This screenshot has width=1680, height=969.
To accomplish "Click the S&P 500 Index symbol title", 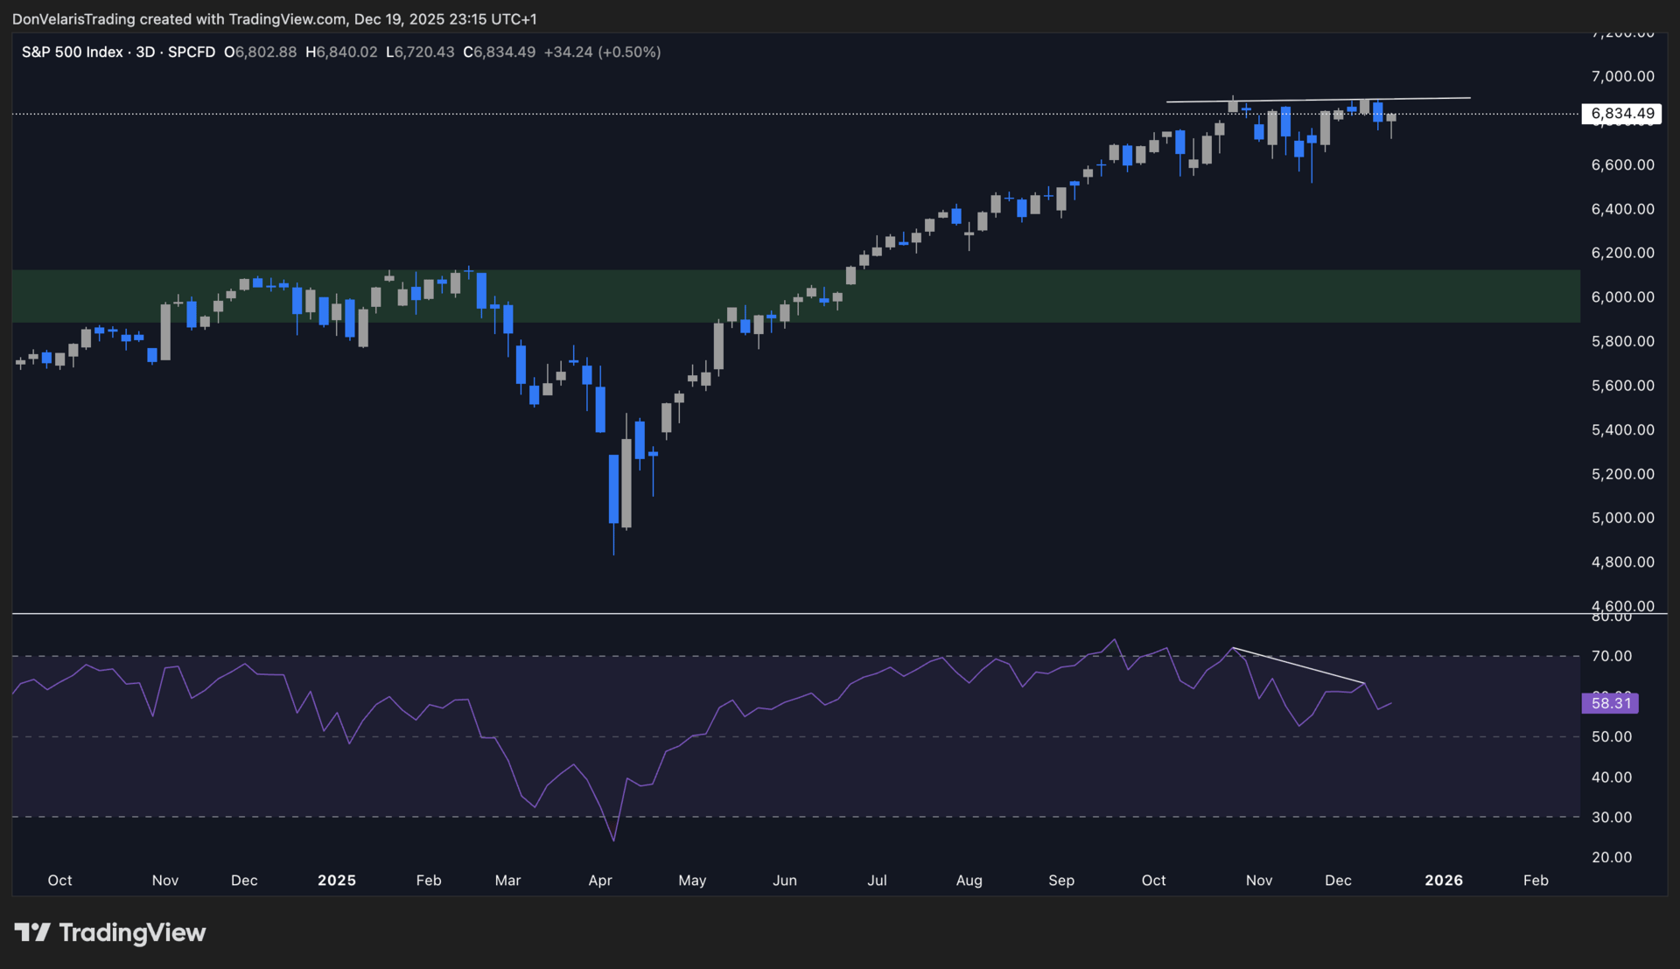I will point(72,52).
